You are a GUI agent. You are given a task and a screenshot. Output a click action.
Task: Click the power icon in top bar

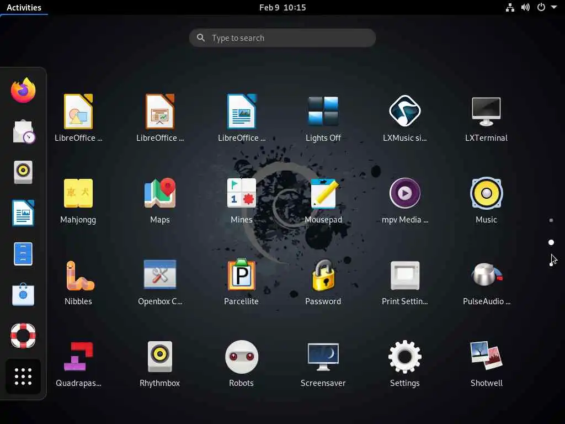click(x=541, y=7)
